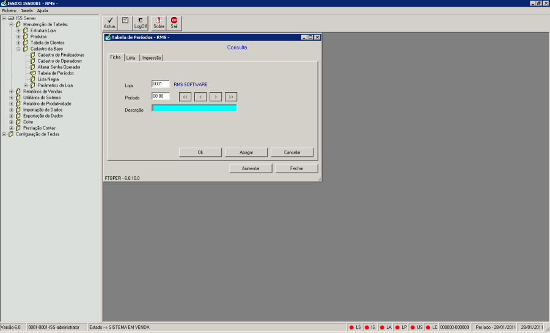Click the red LP status indicator
The image size is (550, 333).
point(397,328)
